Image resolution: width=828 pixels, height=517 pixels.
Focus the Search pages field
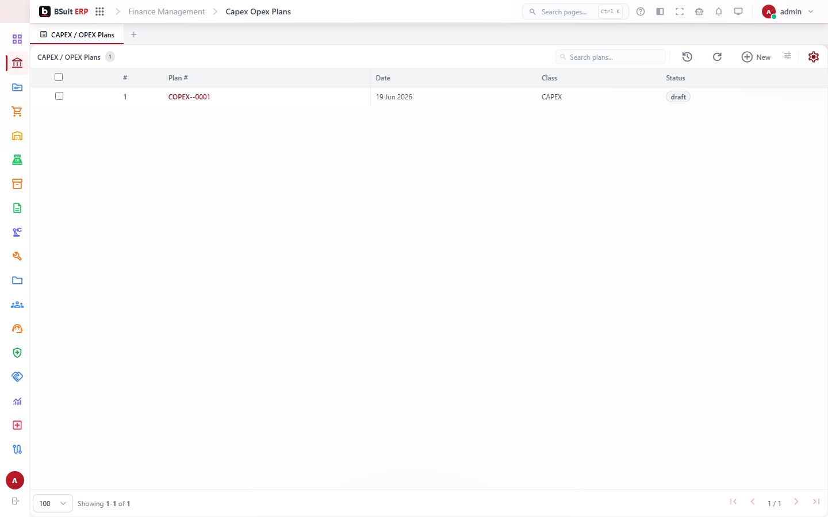coord(575,11)
